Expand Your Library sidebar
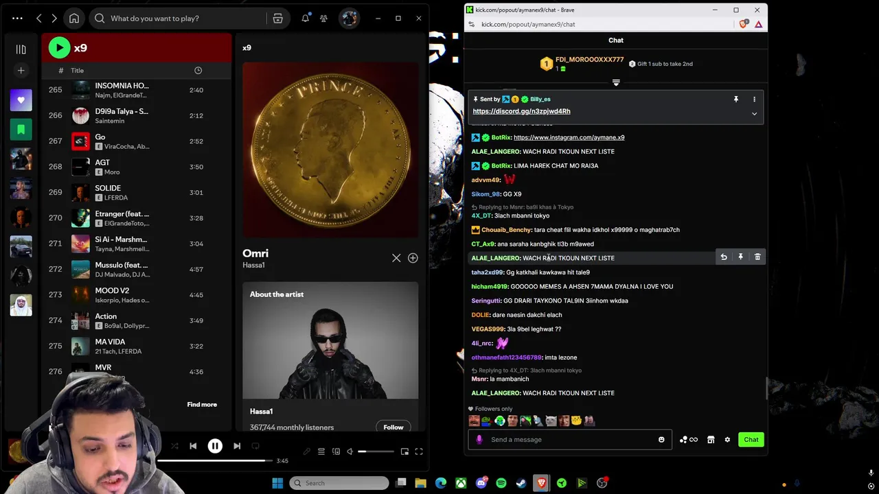879x494 pixels. click(21, 49)
